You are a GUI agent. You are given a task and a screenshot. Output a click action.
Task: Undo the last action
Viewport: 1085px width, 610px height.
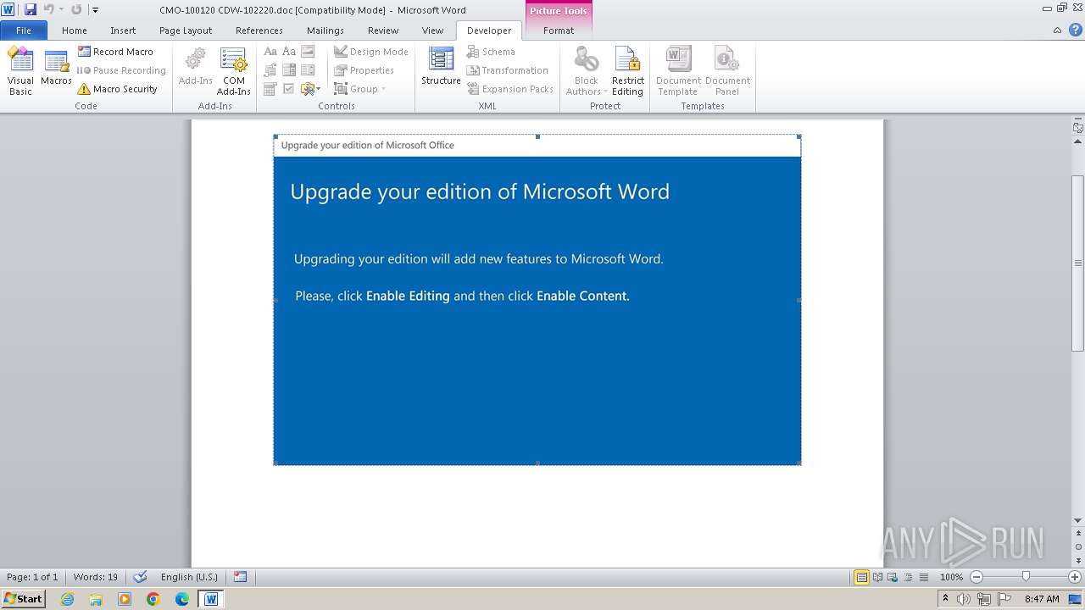click(x=48, y=9)
